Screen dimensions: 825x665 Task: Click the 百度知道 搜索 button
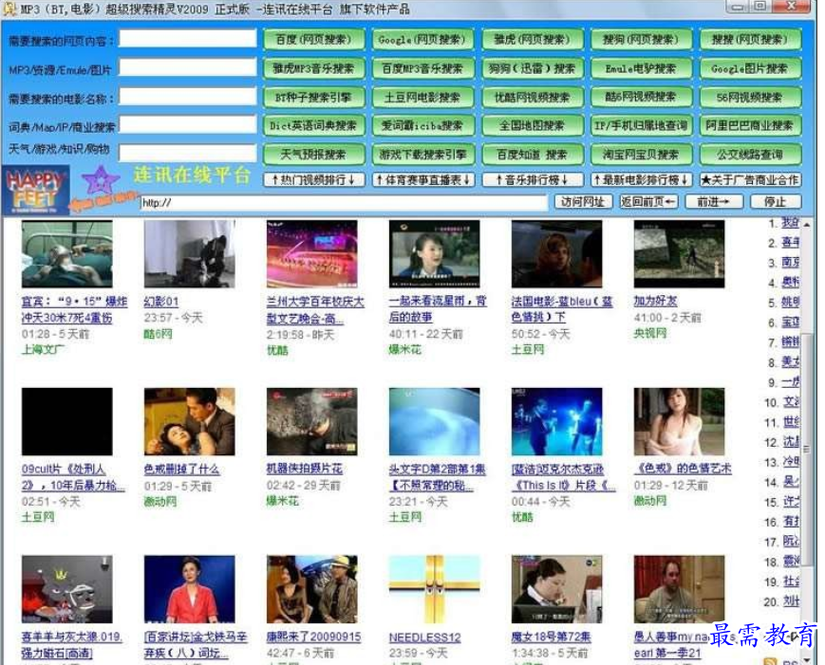pyautogui.click(x=532, y=154)
